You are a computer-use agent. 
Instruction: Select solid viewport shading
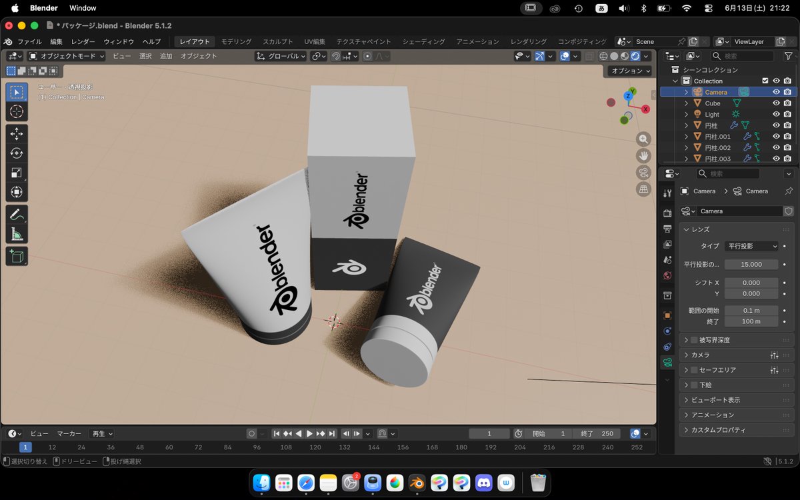614,57
